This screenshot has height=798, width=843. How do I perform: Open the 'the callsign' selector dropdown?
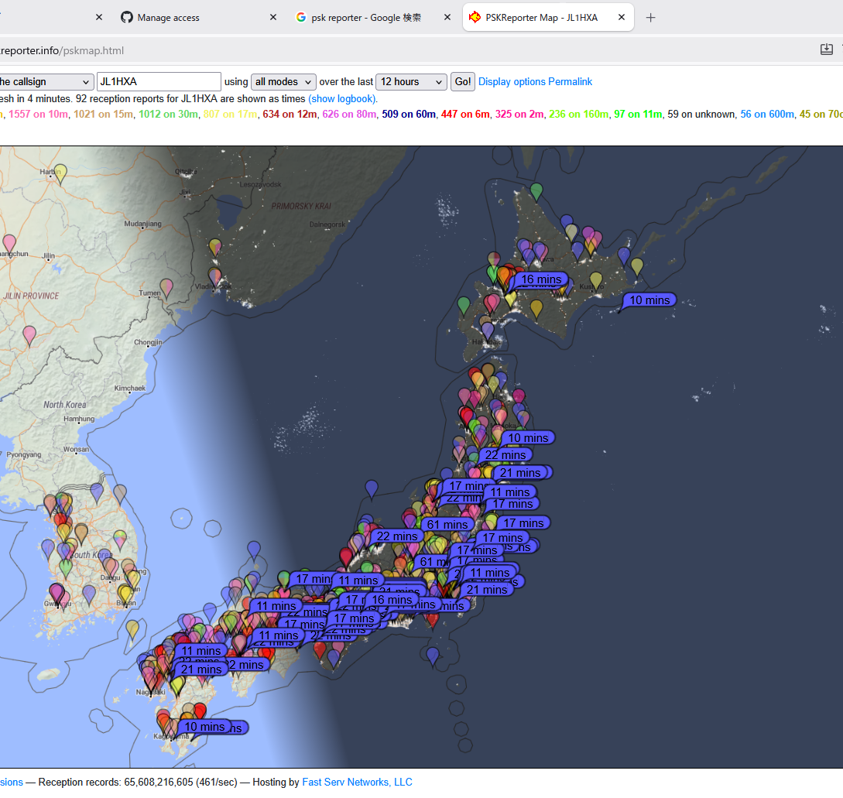click(45, 82)
